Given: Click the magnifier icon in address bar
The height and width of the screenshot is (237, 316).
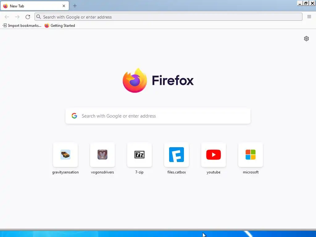Looking at the screenshot, I should 39,17.
